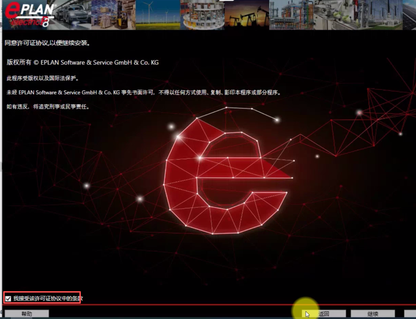
Task: Click the 返回 back button
Action: 324,314
